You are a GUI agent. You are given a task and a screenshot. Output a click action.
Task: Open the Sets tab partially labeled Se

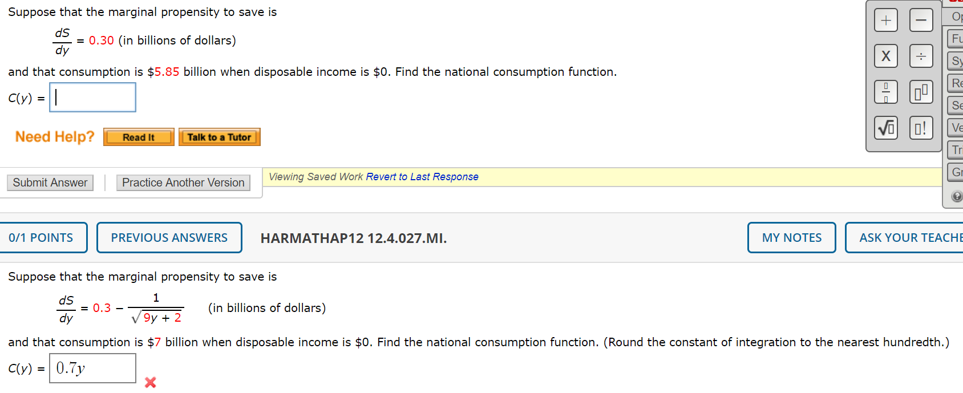[x=956, y=106]
